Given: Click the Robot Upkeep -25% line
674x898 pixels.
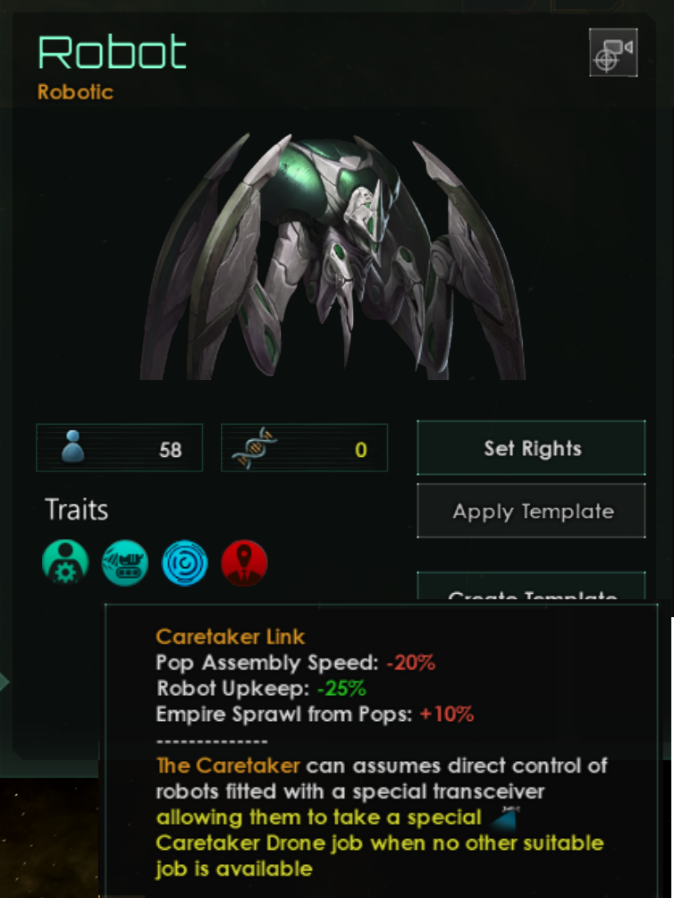Looking at the screenshot, I should (x=261, y=689).
